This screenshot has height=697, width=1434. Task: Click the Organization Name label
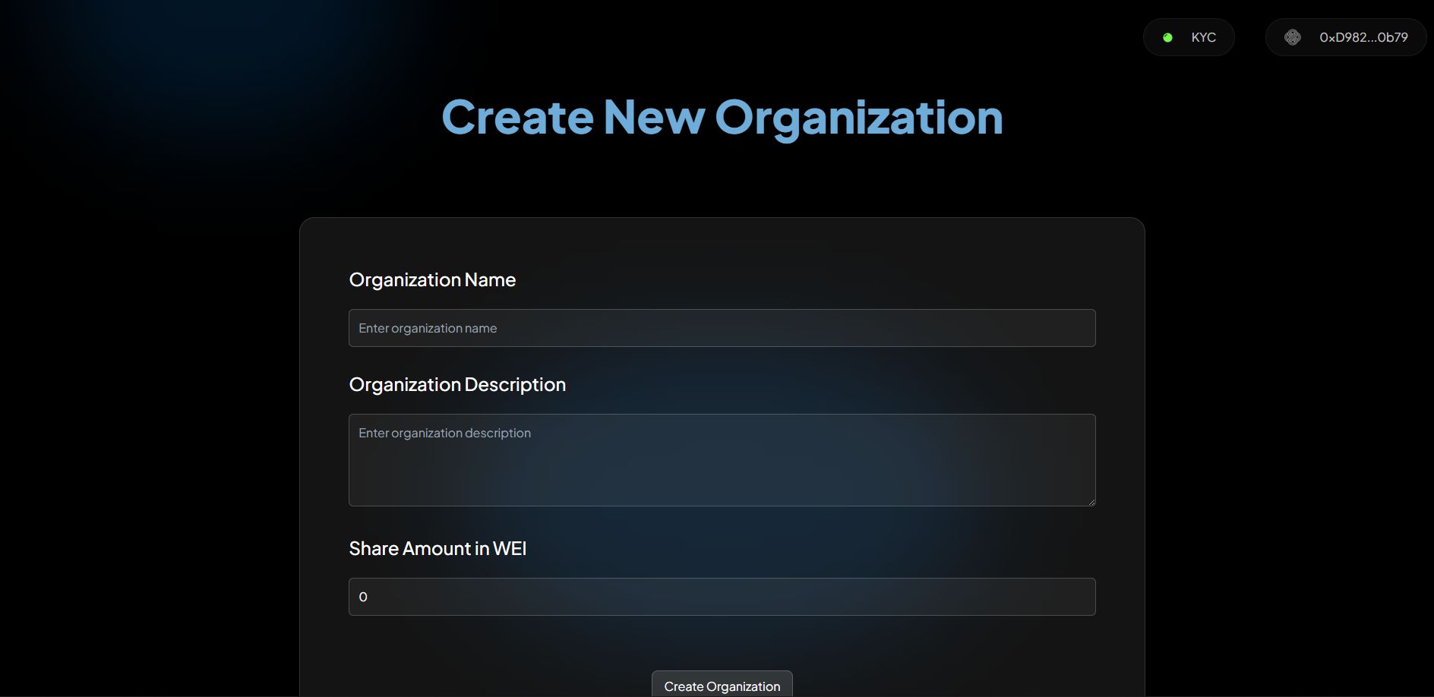(x=432, y=280)
